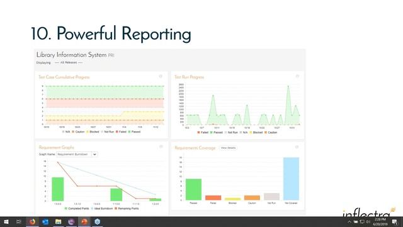
Task: Open settings icon on Requirement Graphs widget
Action: [161, 147]
